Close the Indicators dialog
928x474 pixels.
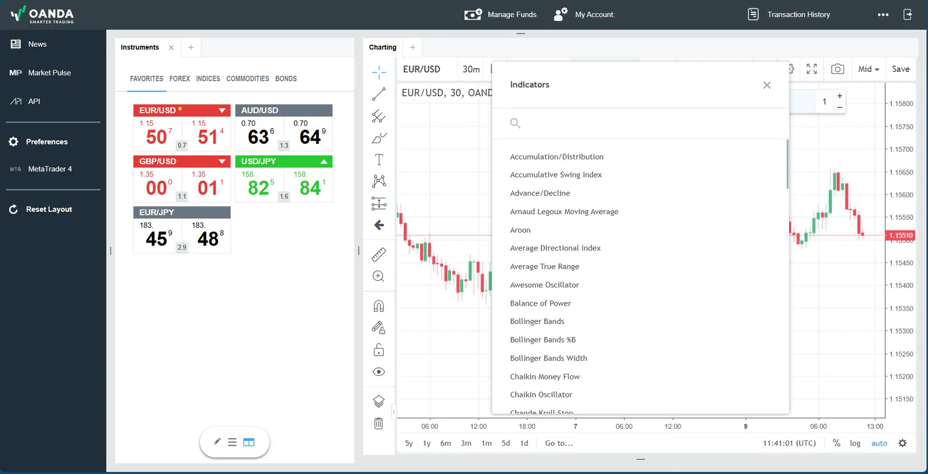pyautogui.click(x=767, y=85)
